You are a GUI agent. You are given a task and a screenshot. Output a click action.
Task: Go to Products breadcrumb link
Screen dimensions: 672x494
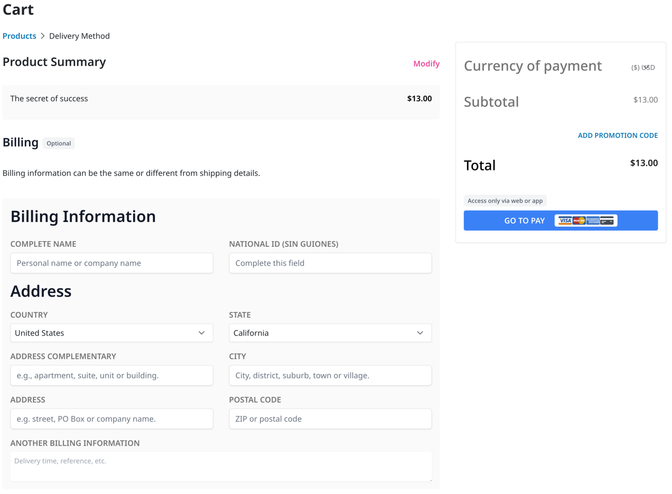[19, 36]
